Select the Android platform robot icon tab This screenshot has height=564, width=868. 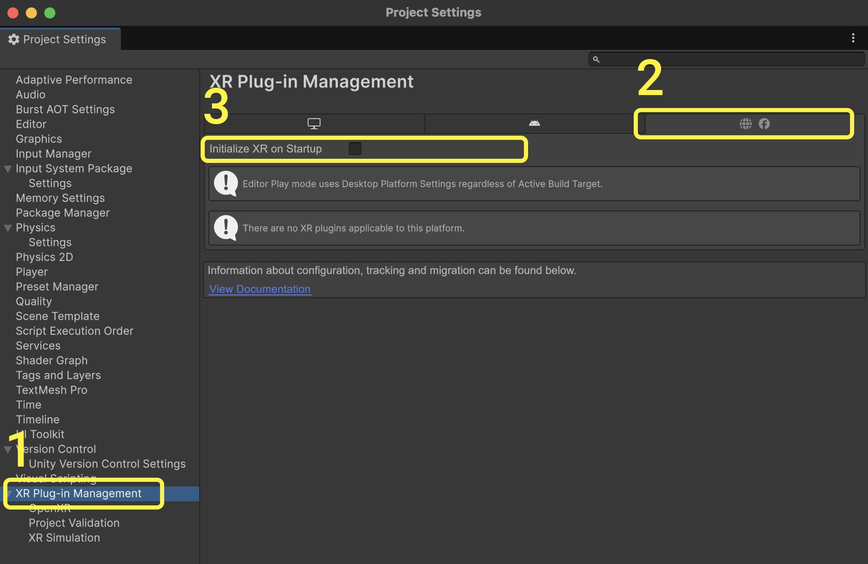click(x=534, y=123)
